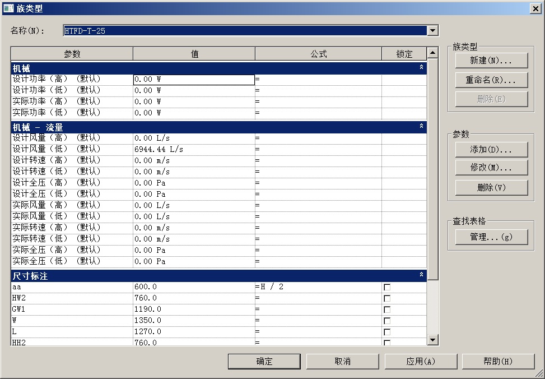
Task: Open the 名称 type name dropdown
Action: [432, 31]
